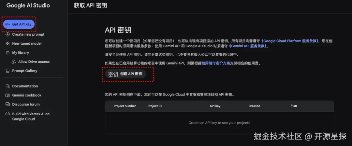
Task: Click the Project ID column header
Action: tap(154, 106)
